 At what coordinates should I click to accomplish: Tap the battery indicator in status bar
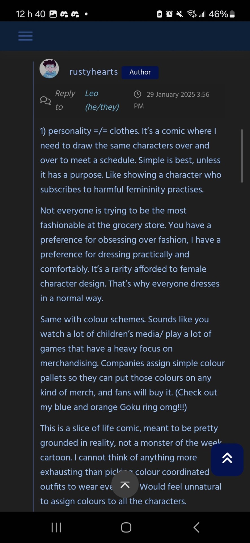[232, 14]
